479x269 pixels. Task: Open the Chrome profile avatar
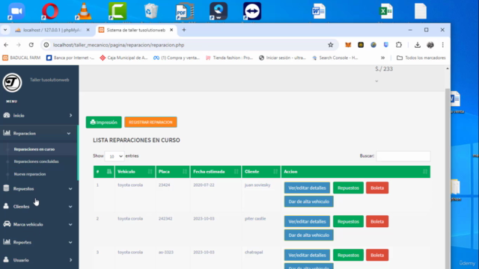(x=430, y=45)
